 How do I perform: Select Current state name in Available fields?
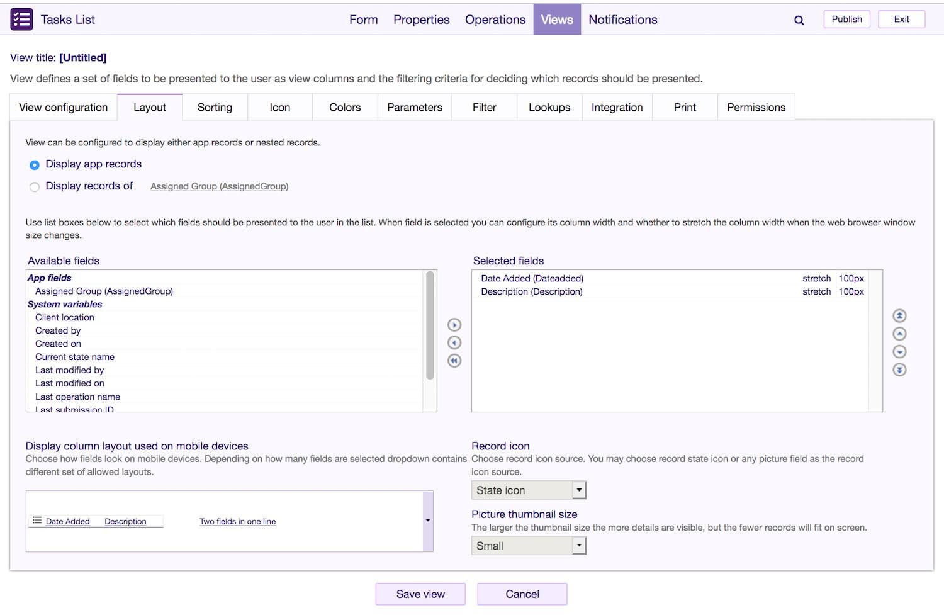point(75,357)
